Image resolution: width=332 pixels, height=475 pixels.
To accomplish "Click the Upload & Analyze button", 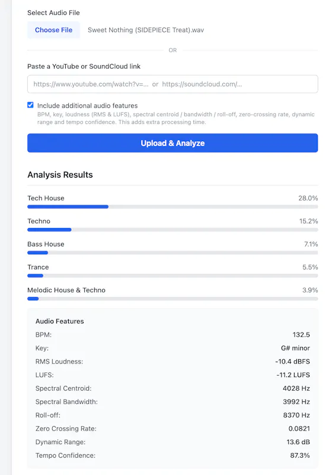I will click(173, 143).
